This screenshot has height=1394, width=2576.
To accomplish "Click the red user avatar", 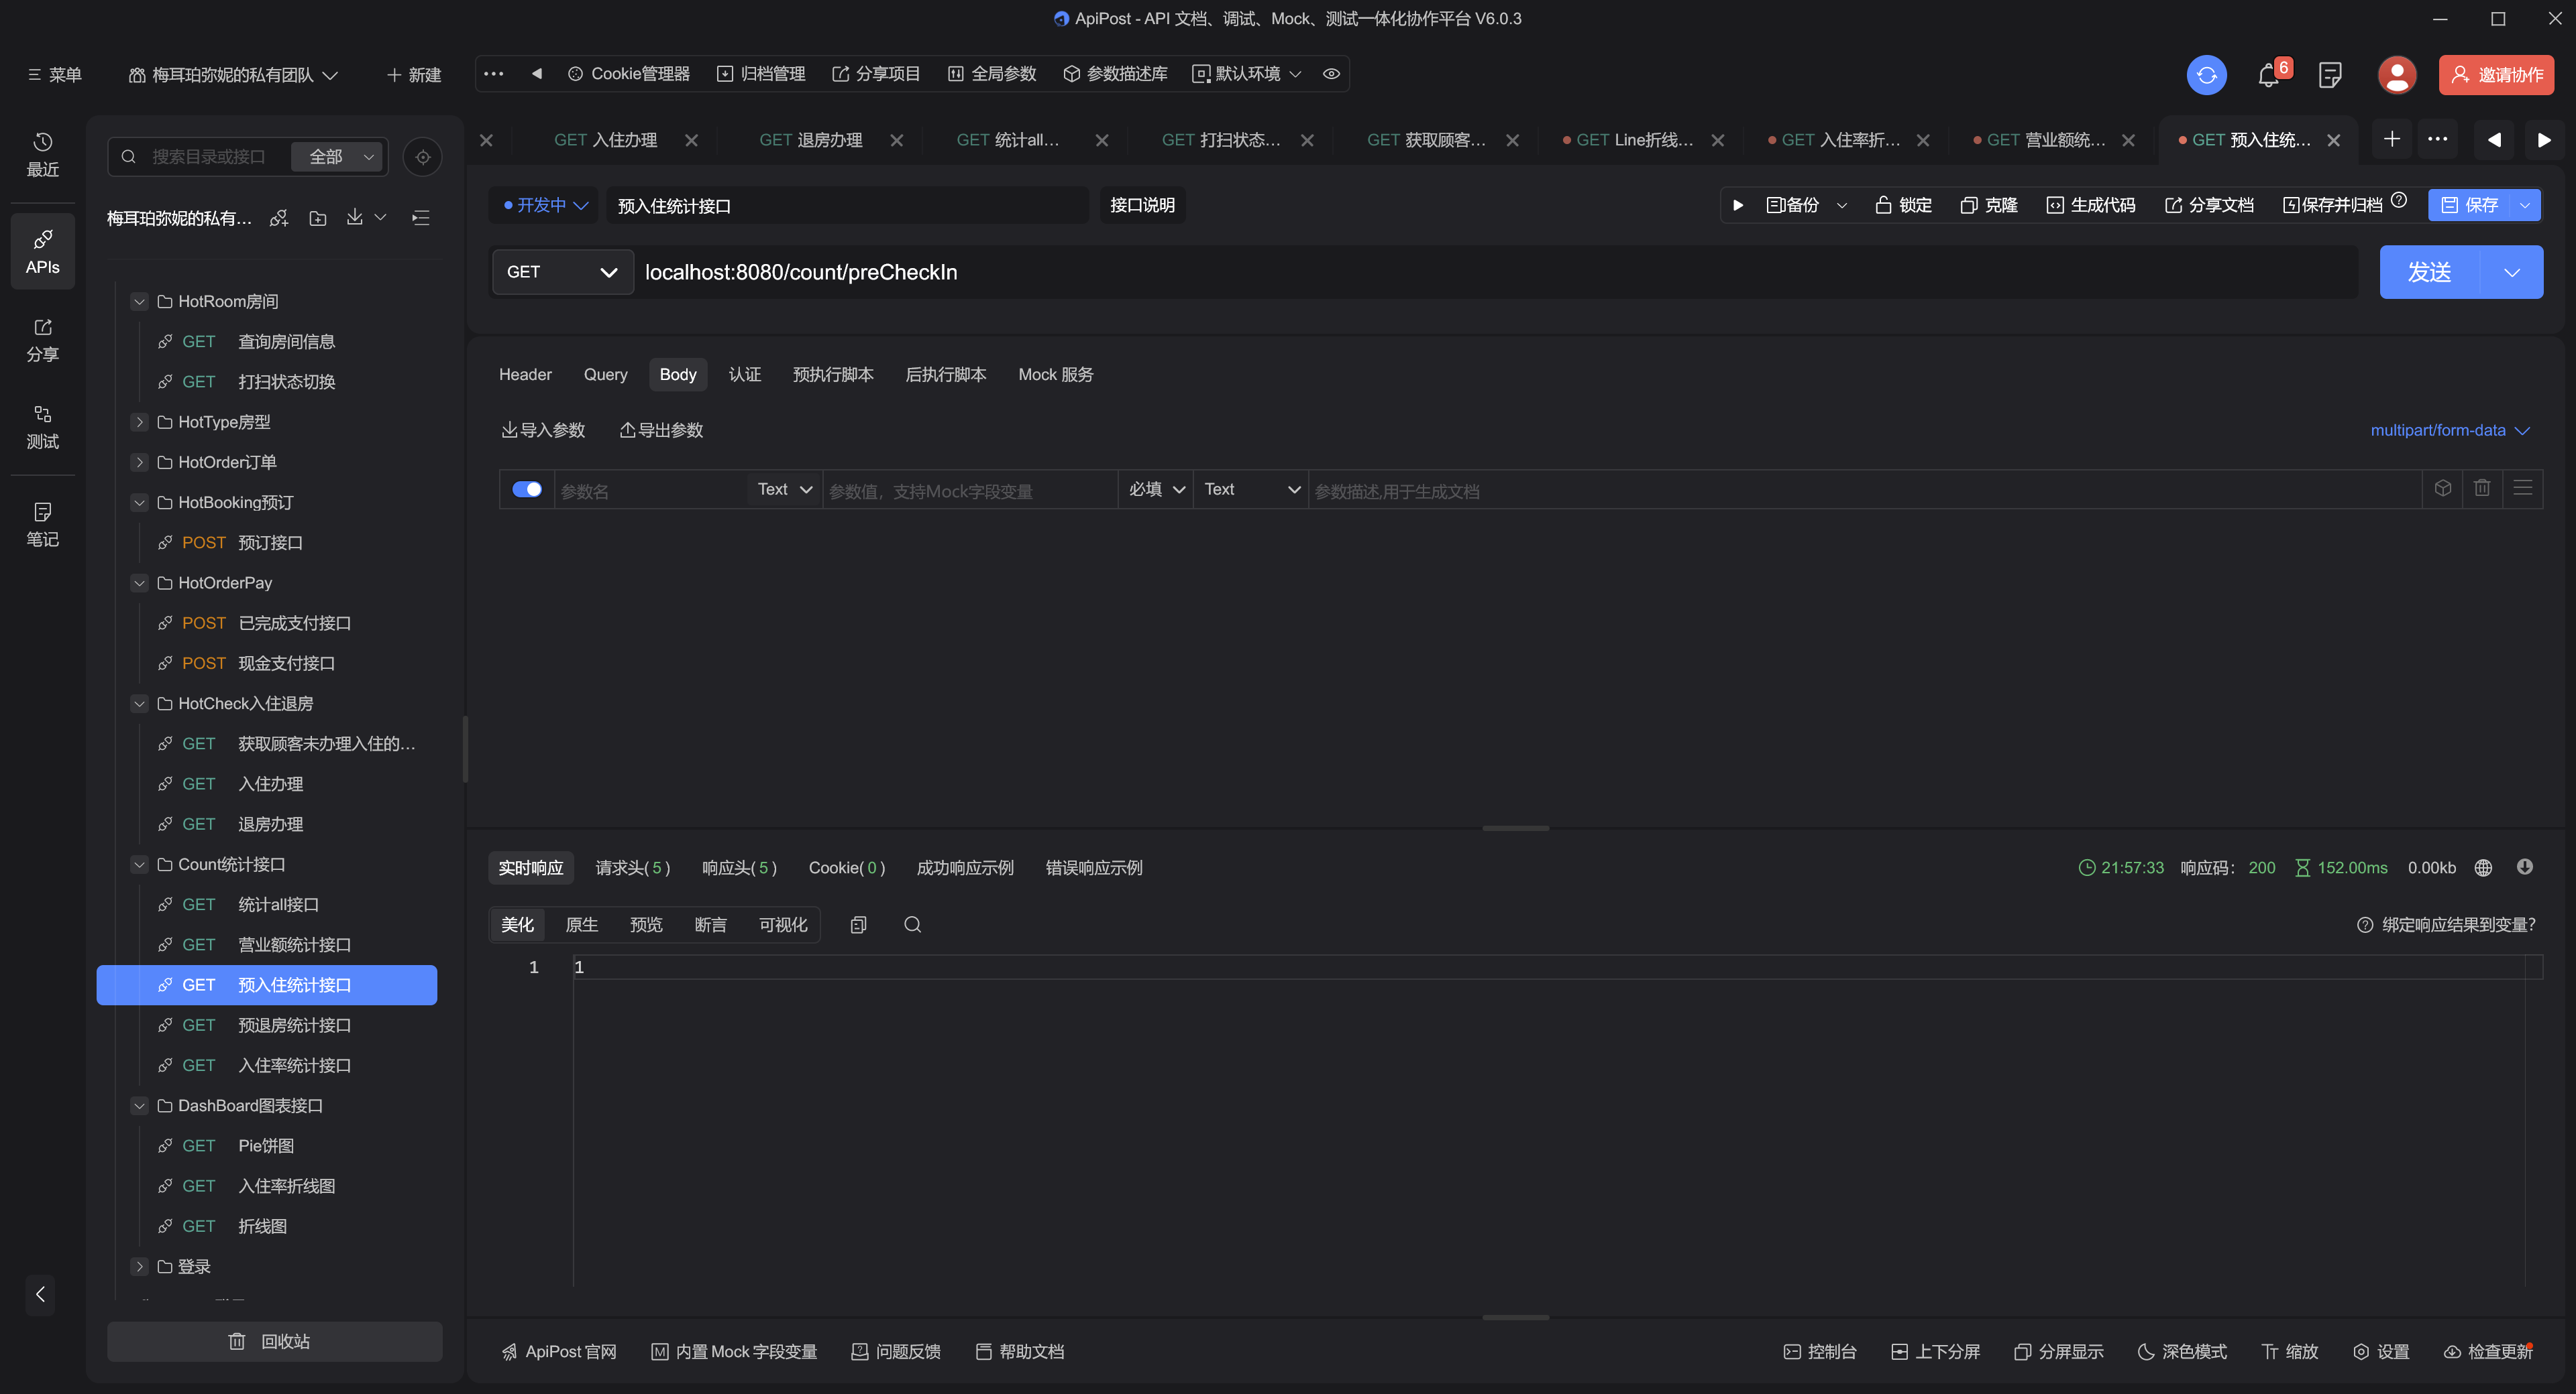I will 2396,75.
